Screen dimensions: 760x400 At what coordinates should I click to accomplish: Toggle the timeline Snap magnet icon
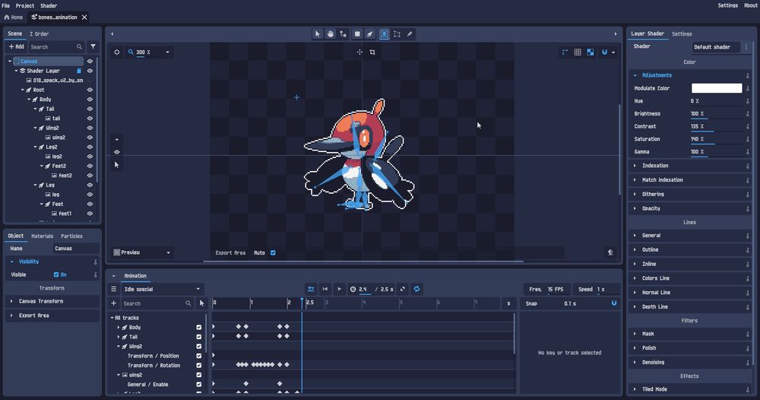614,303
